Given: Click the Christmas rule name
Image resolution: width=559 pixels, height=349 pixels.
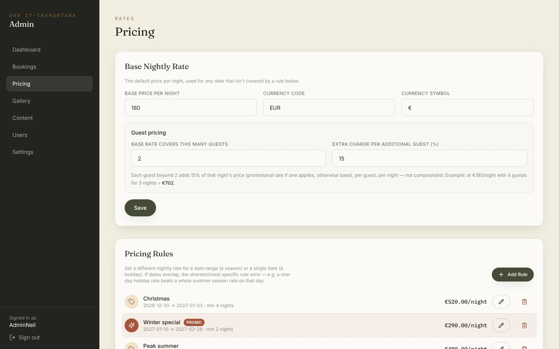Looking at the screenshot, I should pyautogui.click(x=156, y=299).
